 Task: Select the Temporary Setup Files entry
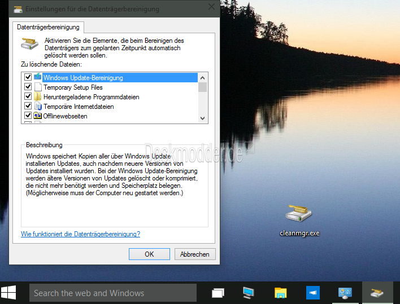(73, 87)
